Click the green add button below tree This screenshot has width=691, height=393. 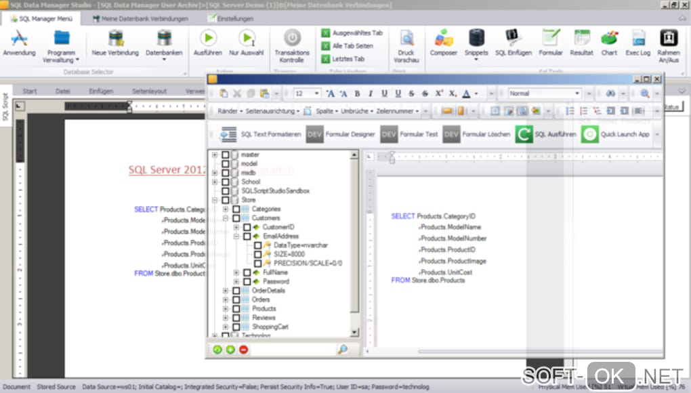[230, 350]
